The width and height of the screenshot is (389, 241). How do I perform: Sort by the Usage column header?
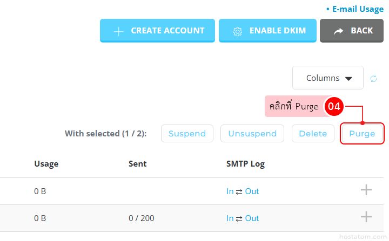pos(46,163)
